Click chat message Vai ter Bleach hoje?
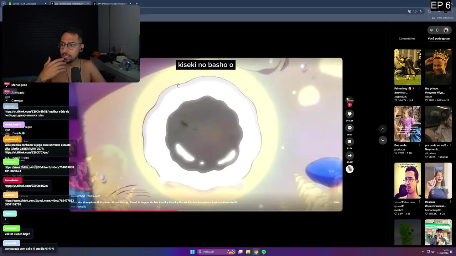Screen dimensions: 456x256 pos(17,234)
